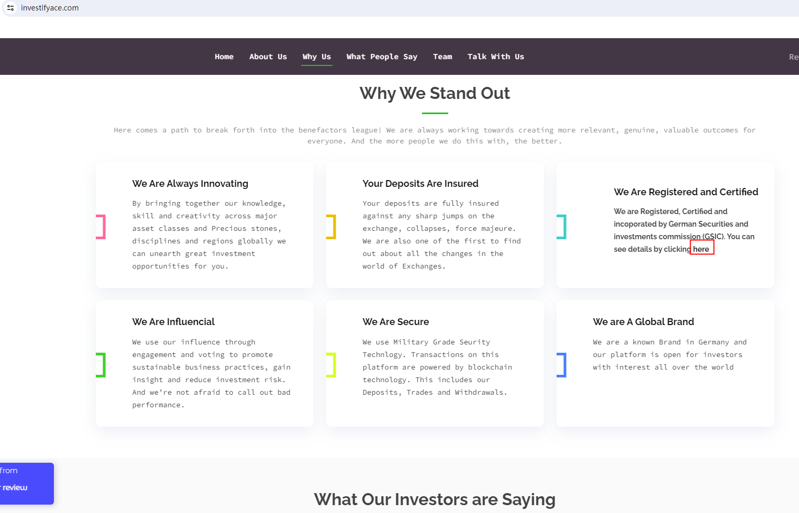The width and height of the screenshot is (799, 513).
Task: Navigate to the Team menu item
Action: [x=442, y=57]
